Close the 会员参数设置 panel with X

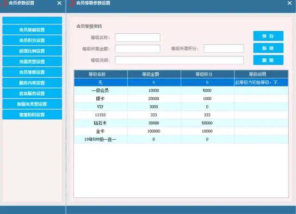point(59,3)
